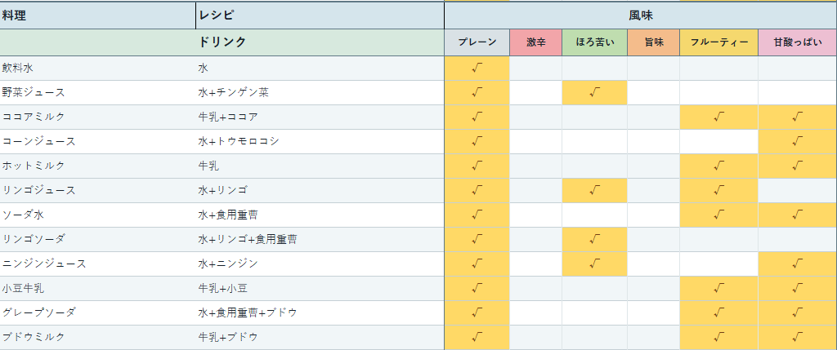The height and width of the screenshot is (350, 837).
Task: Select the ニンジンジュース dish cell
Action: 98,264
